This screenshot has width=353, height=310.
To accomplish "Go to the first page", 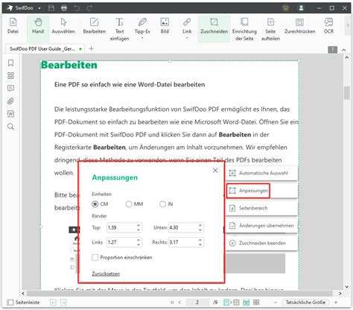I will coord(172,303).
